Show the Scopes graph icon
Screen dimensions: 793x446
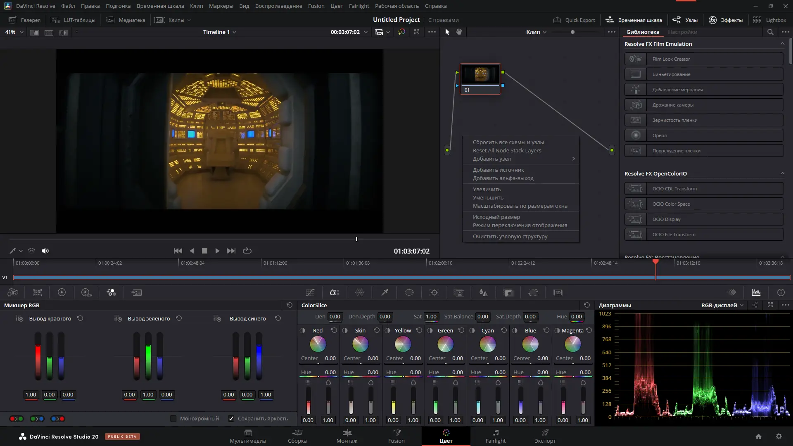tap(756, 292)
